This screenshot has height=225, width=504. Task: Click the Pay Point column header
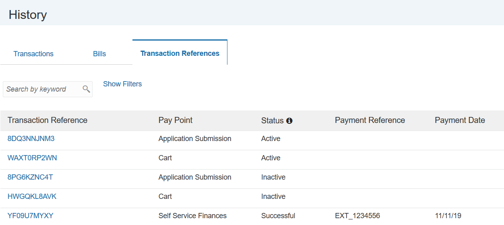176,120
